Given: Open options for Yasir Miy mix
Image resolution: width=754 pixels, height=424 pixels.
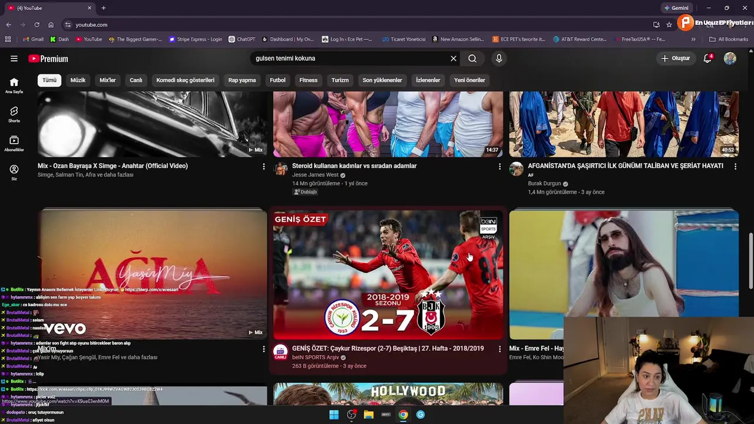Looking at the screenshot, I should [x=263, y=349].
